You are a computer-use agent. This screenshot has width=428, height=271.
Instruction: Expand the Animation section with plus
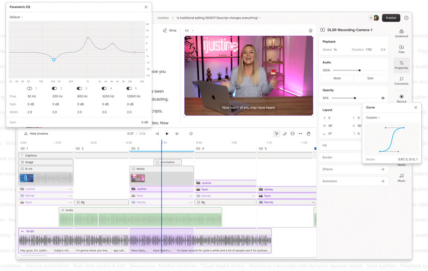tap(383, 181)
